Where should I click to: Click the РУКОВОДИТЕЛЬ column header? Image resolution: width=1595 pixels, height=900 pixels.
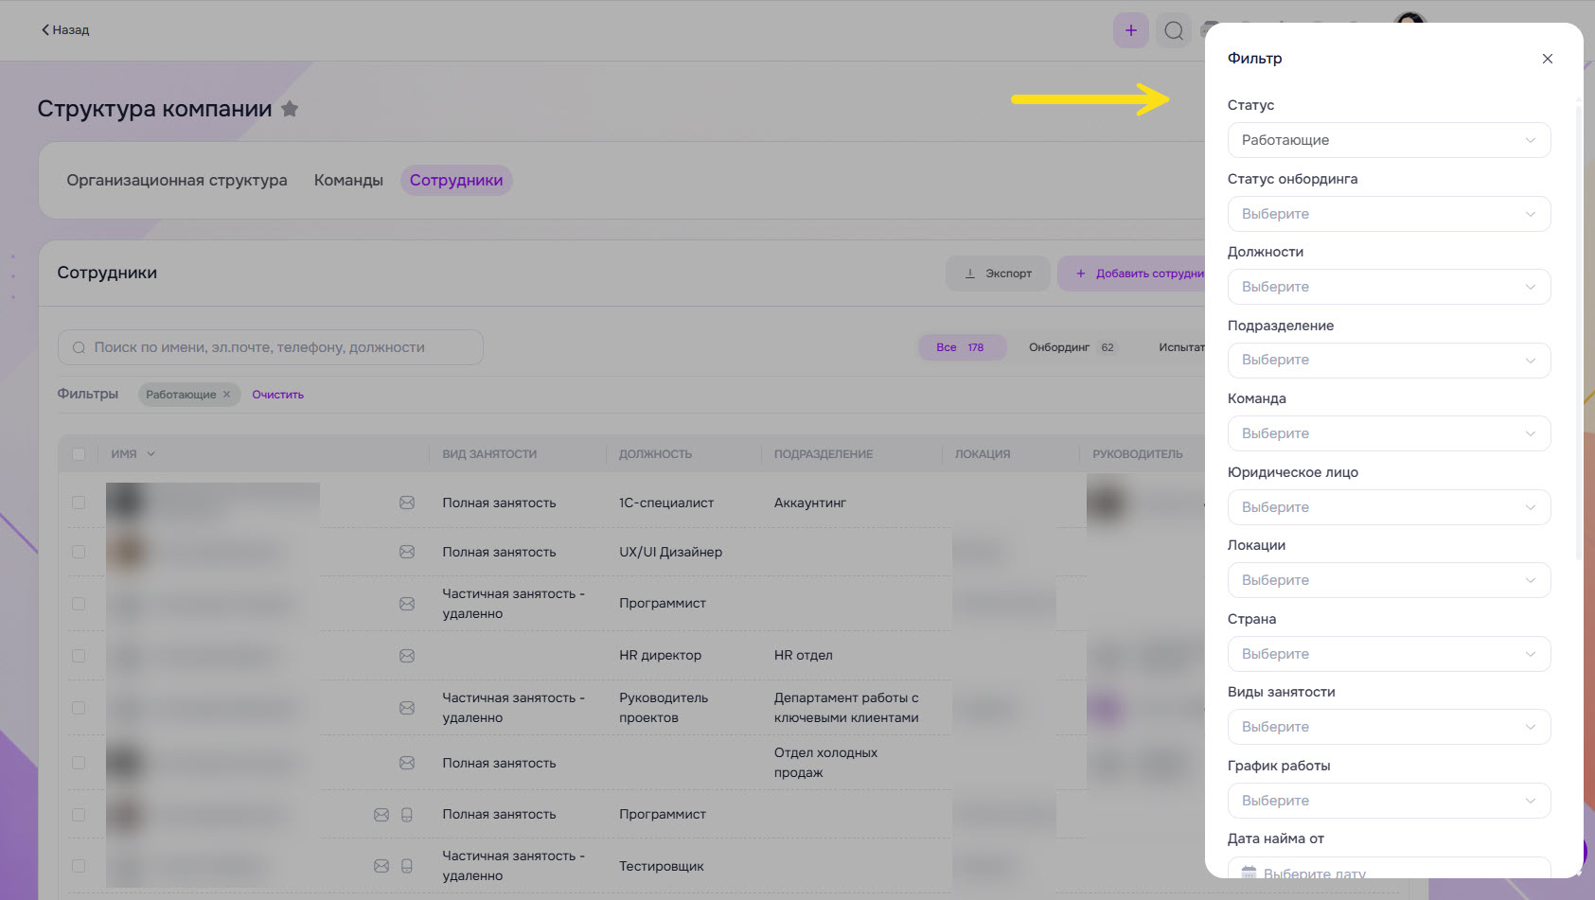(x=1138, y=454)
